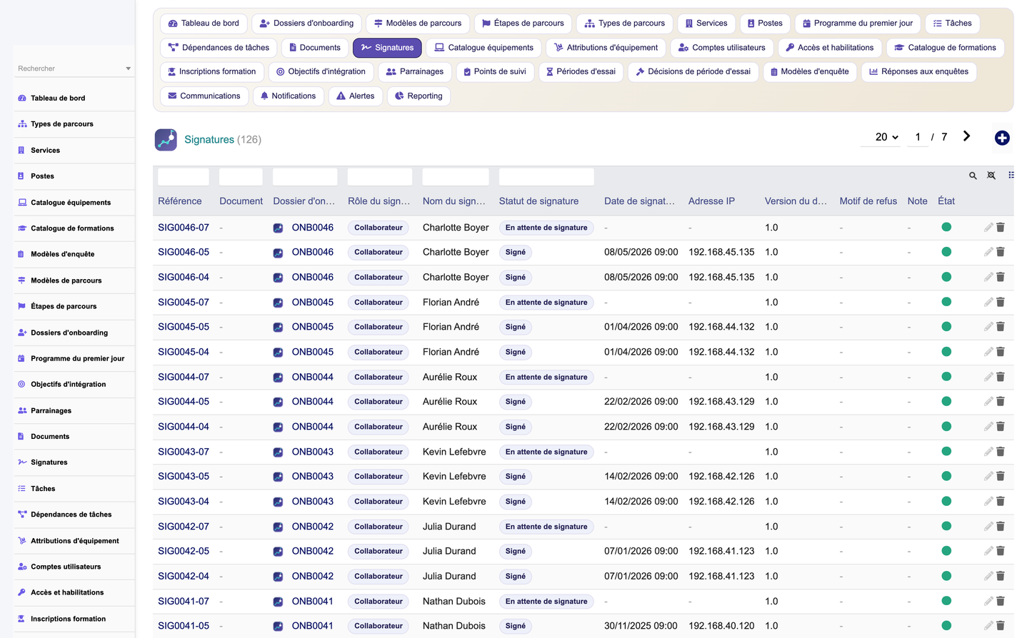This screenshot has width=1032, height=638.
Task: Open reference link SIG0046-07
Action: 184,228
